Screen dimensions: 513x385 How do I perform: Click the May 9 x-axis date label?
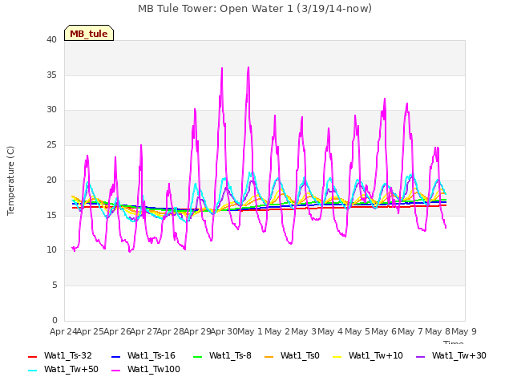(x=464, y=331)
